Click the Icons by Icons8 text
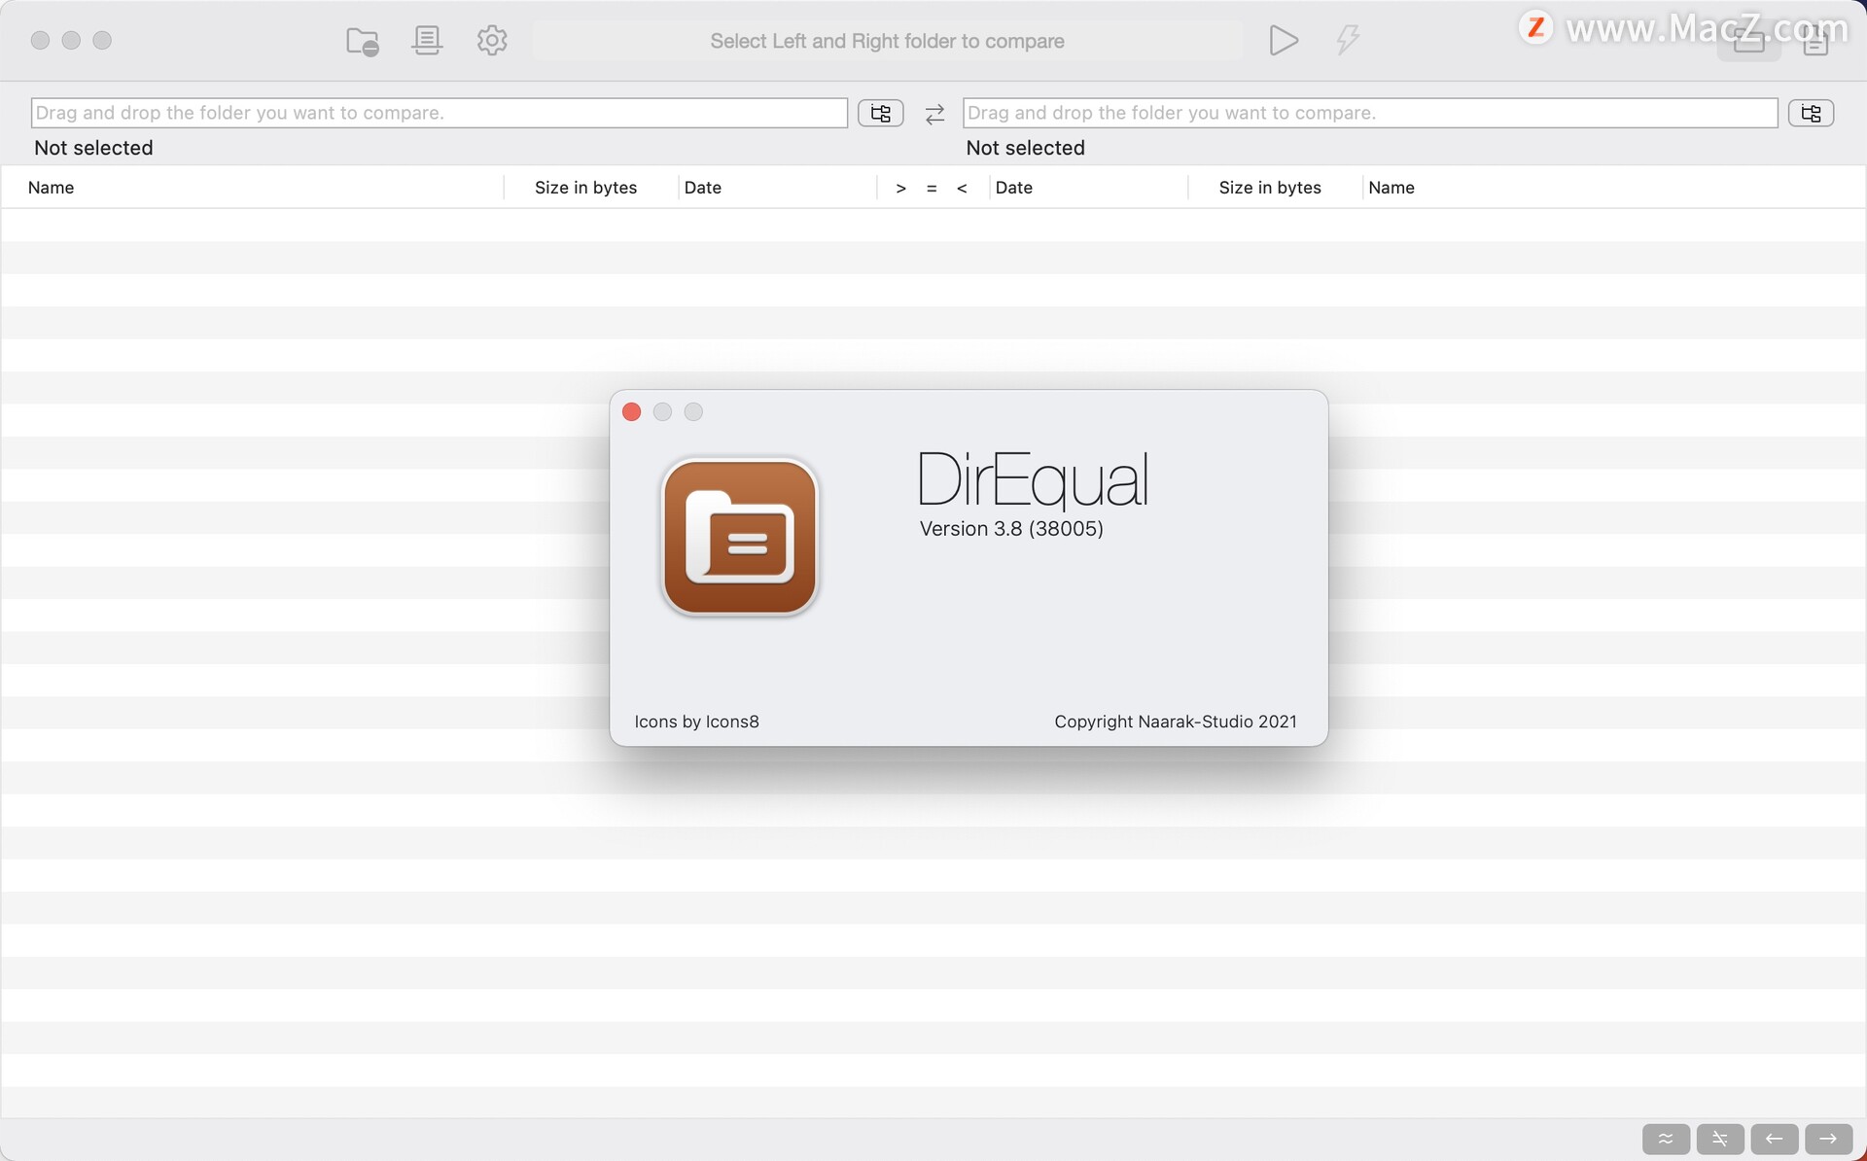Image resolution: width=1867 pixels, height=1161 pixels. click(x=696, y=721)
